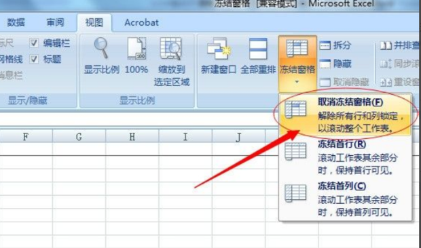Click the Freeze Panes icon (冻结窗格)

297,48
